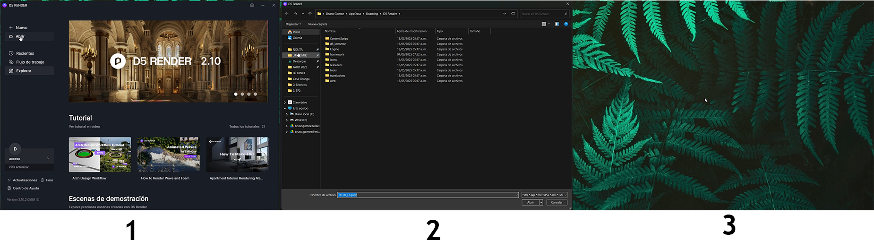The image size is (874, 250).
Task: Select the translations folder
Action: point(335,76)
